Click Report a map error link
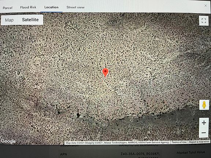 199,142
